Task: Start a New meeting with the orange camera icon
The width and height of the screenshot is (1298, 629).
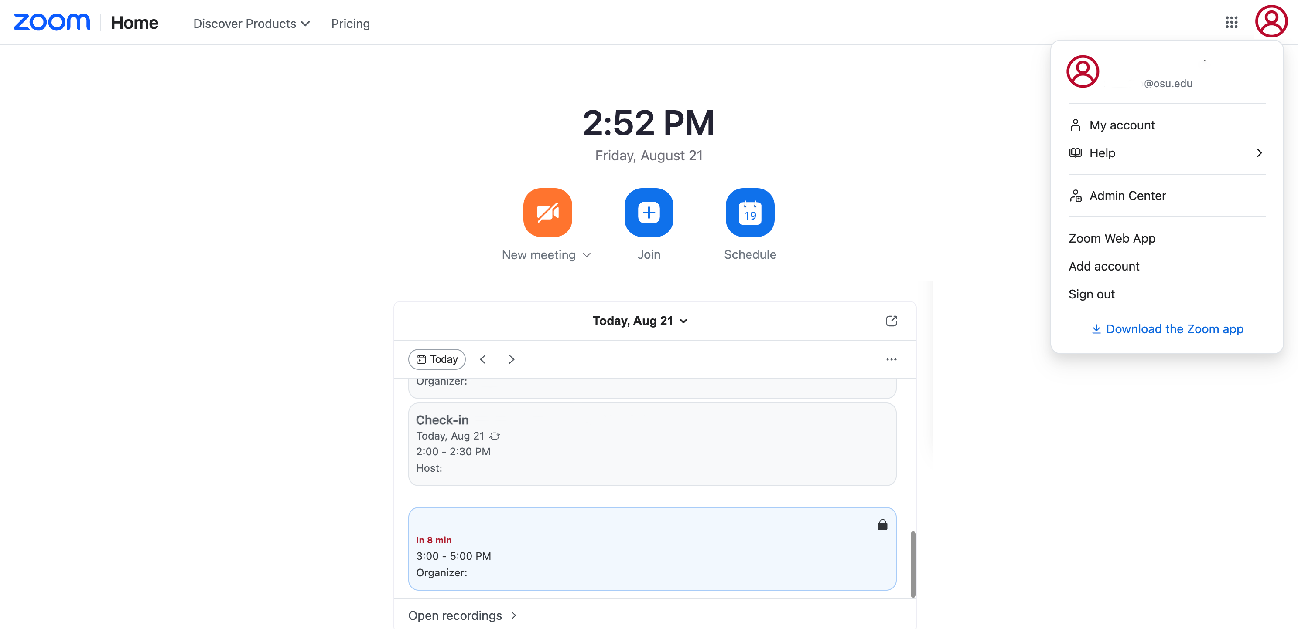Action: 548,212
